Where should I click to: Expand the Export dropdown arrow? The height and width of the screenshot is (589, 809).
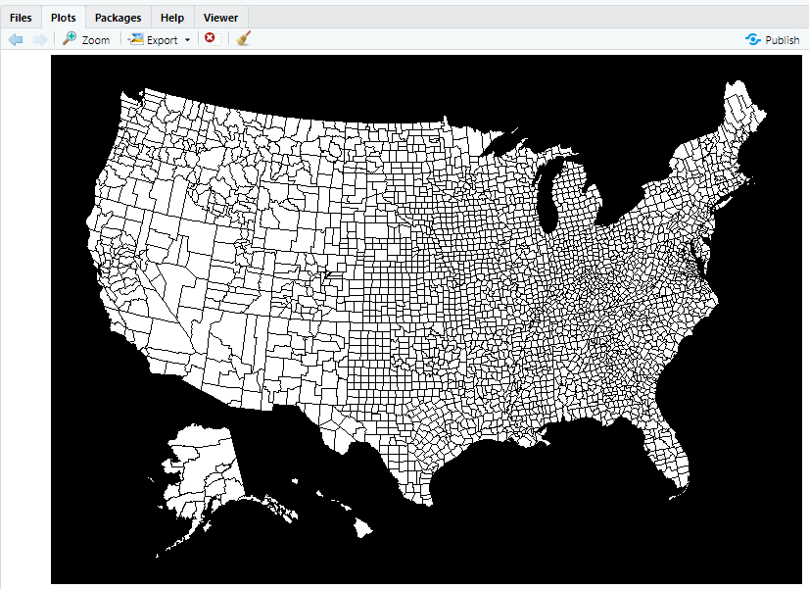(x=187, y=40)
